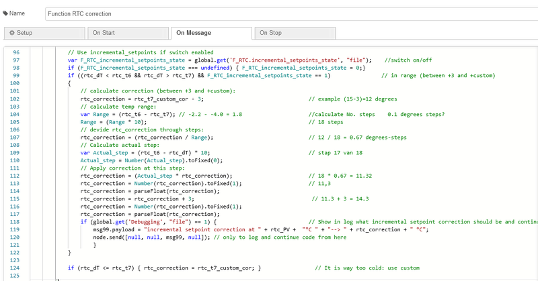Click comment '// 18 steps' on line 105
Screen dimensions: 538x281
point(326,122)
